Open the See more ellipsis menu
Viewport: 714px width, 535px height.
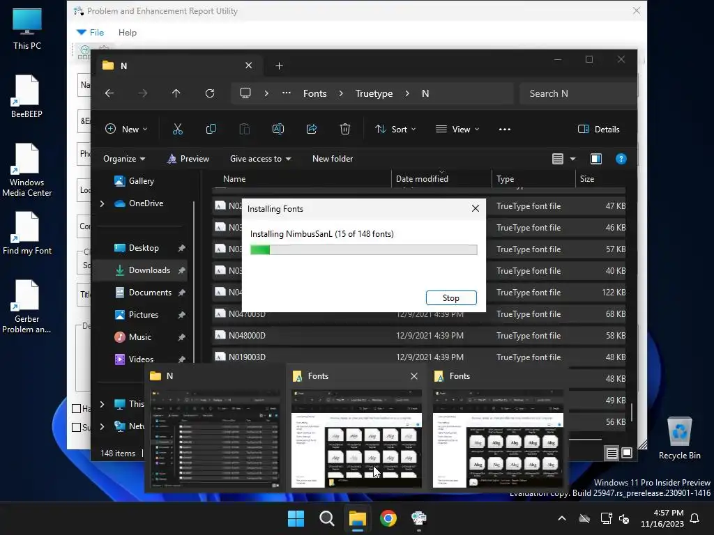(505, 129)
